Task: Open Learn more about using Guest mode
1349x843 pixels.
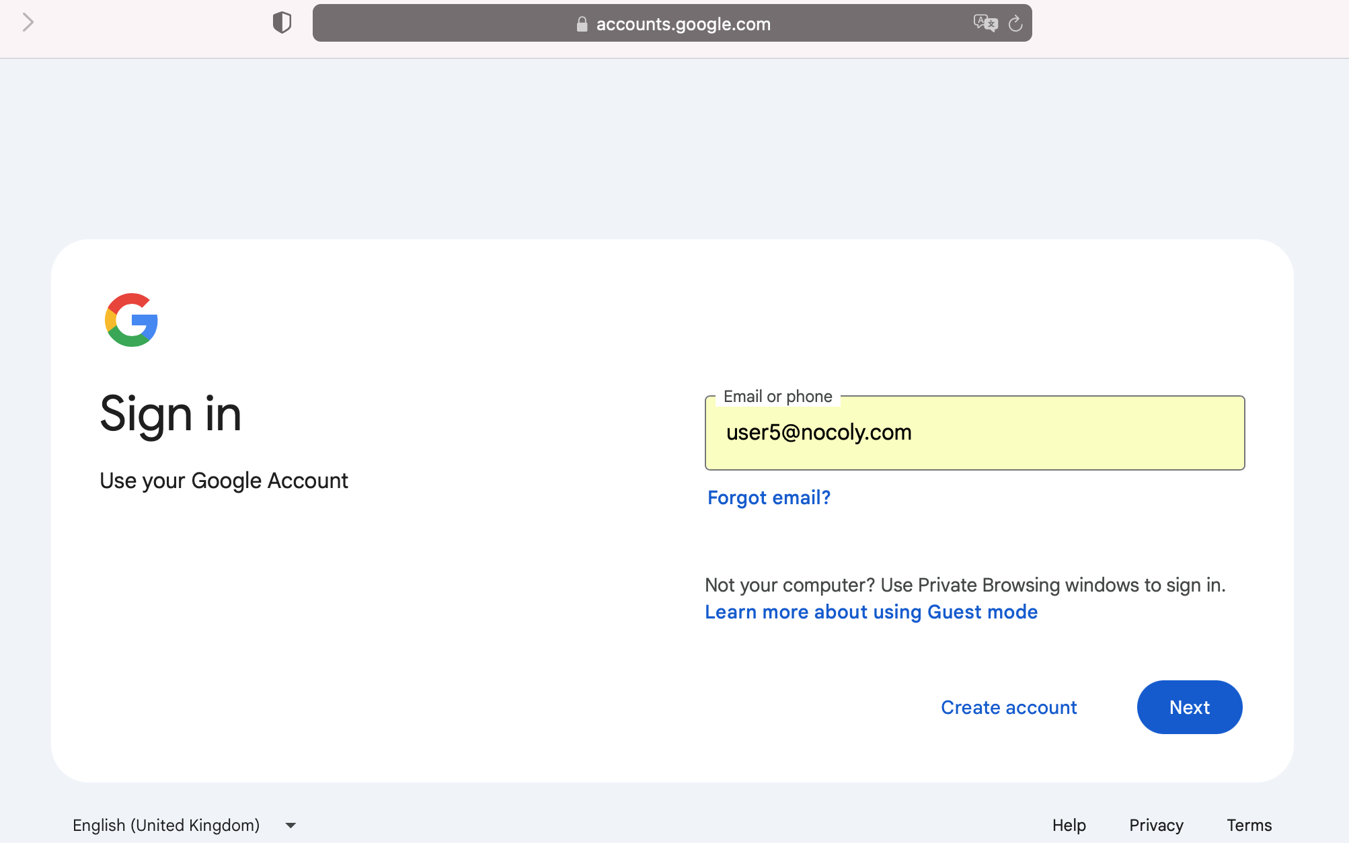Action: [x=871, y=612]
